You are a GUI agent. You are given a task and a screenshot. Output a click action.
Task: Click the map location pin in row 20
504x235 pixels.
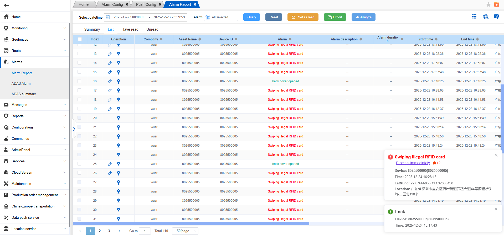[119, 118]
